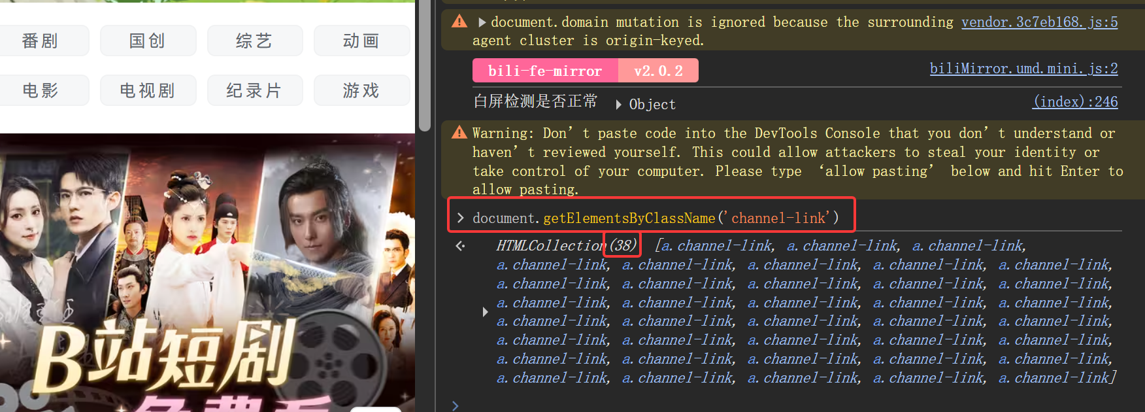Open the 电影 channel
Screen dimensions: 1145x412
tap(41, 90)
